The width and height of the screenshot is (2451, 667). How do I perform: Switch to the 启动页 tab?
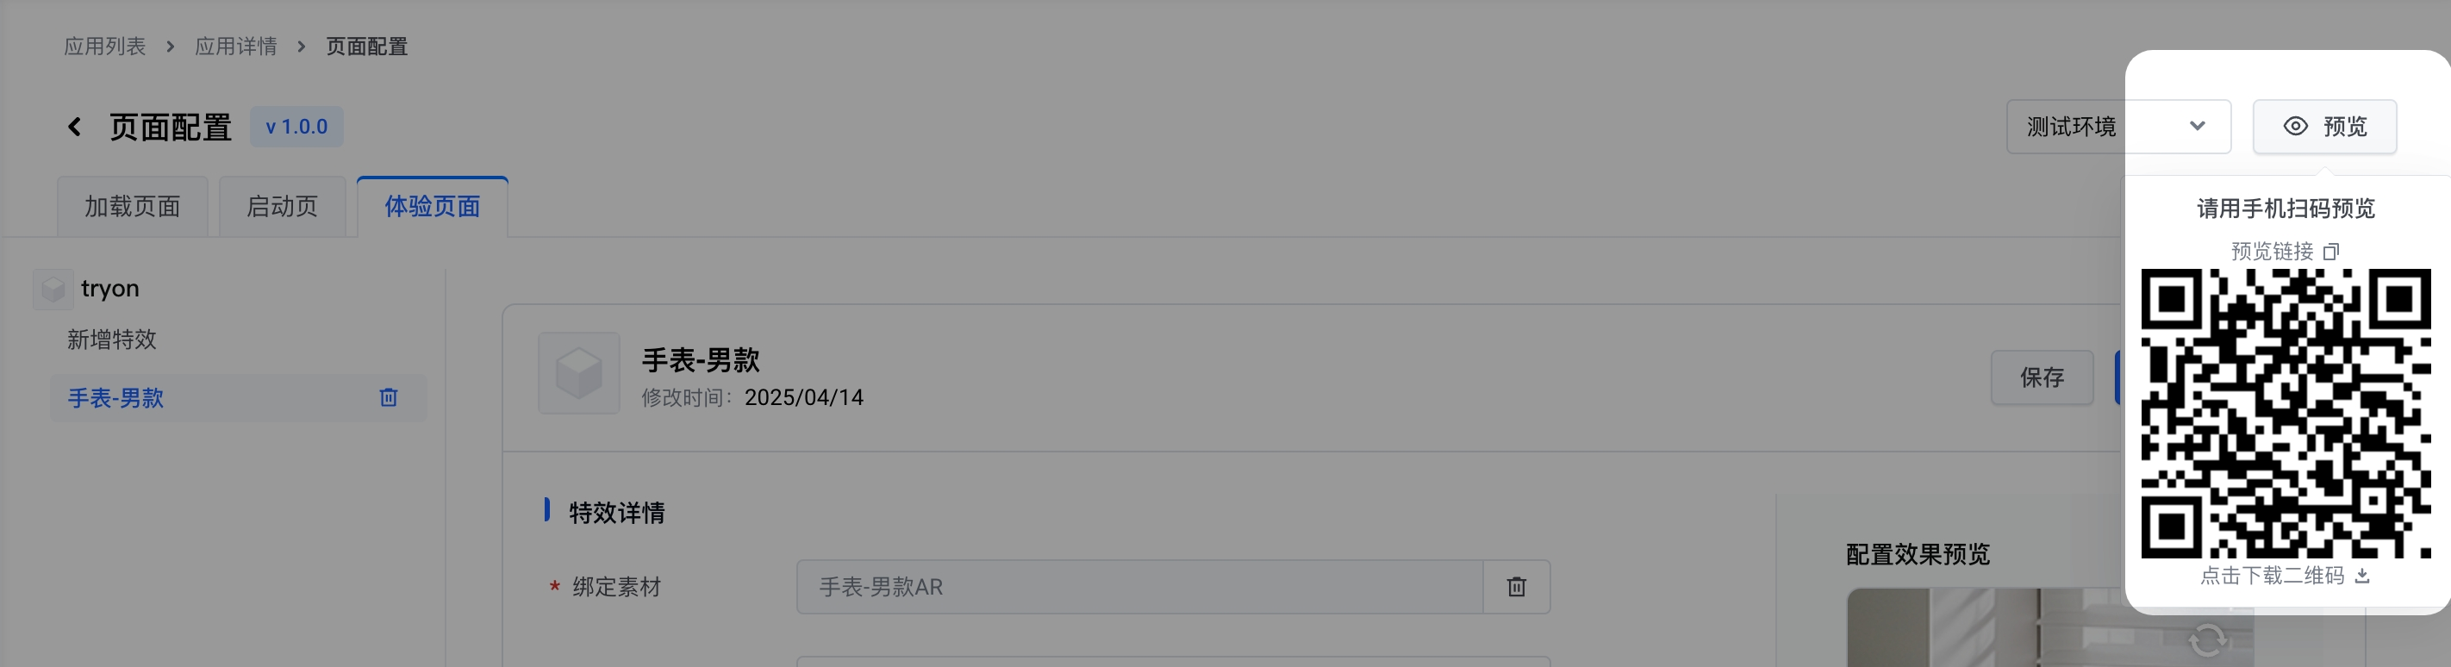click(282, 207)
